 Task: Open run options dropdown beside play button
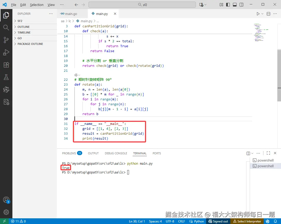[x=262, y=14]
